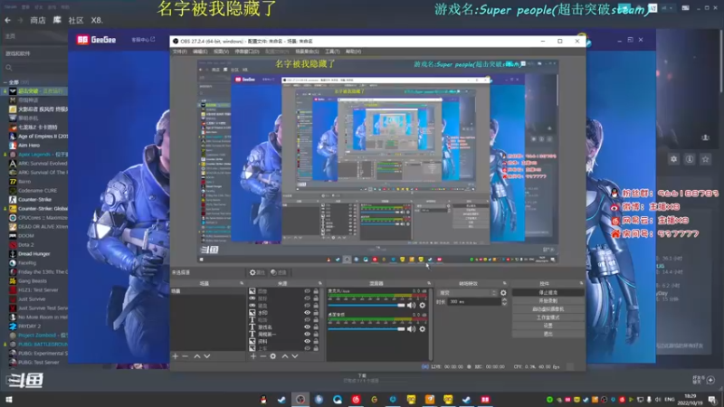The height and width of the screenshot is (407, 724).
Task: Move the selected scene up in OBS scenes panel
Action: point(197,356)
